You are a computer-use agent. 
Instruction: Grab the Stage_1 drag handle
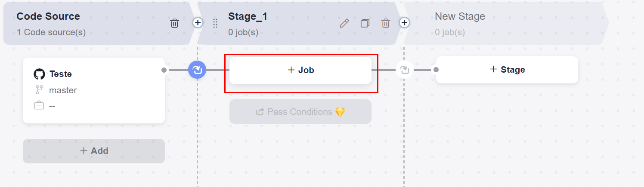click(x=216, y=23)
